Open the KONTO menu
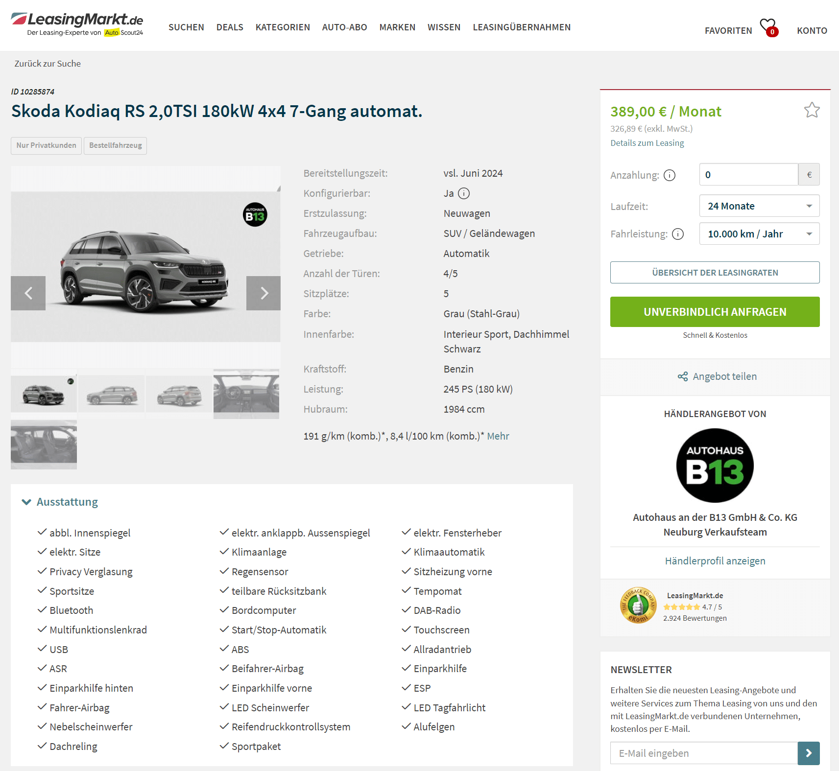The height and width of the screenshot is (771, 839). 812,31
